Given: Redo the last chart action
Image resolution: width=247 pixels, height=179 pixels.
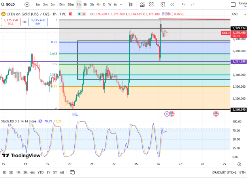Looking at the screenshot, I should [x=193, y=4].
